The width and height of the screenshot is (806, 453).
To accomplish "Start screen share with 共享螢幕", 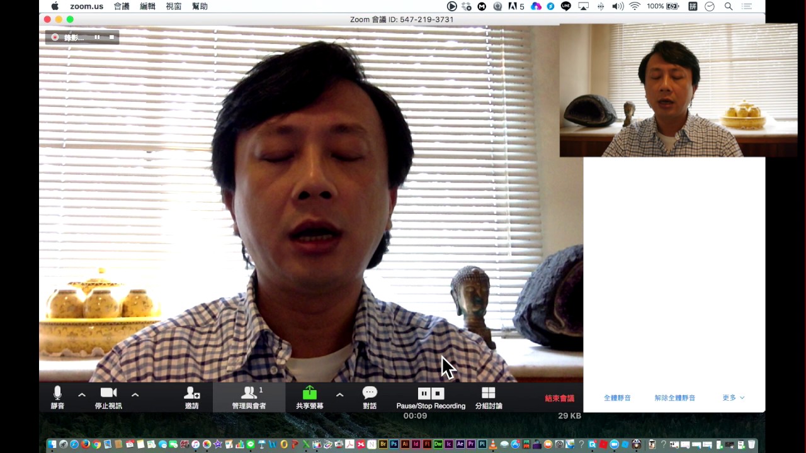I will coord(309,398).
